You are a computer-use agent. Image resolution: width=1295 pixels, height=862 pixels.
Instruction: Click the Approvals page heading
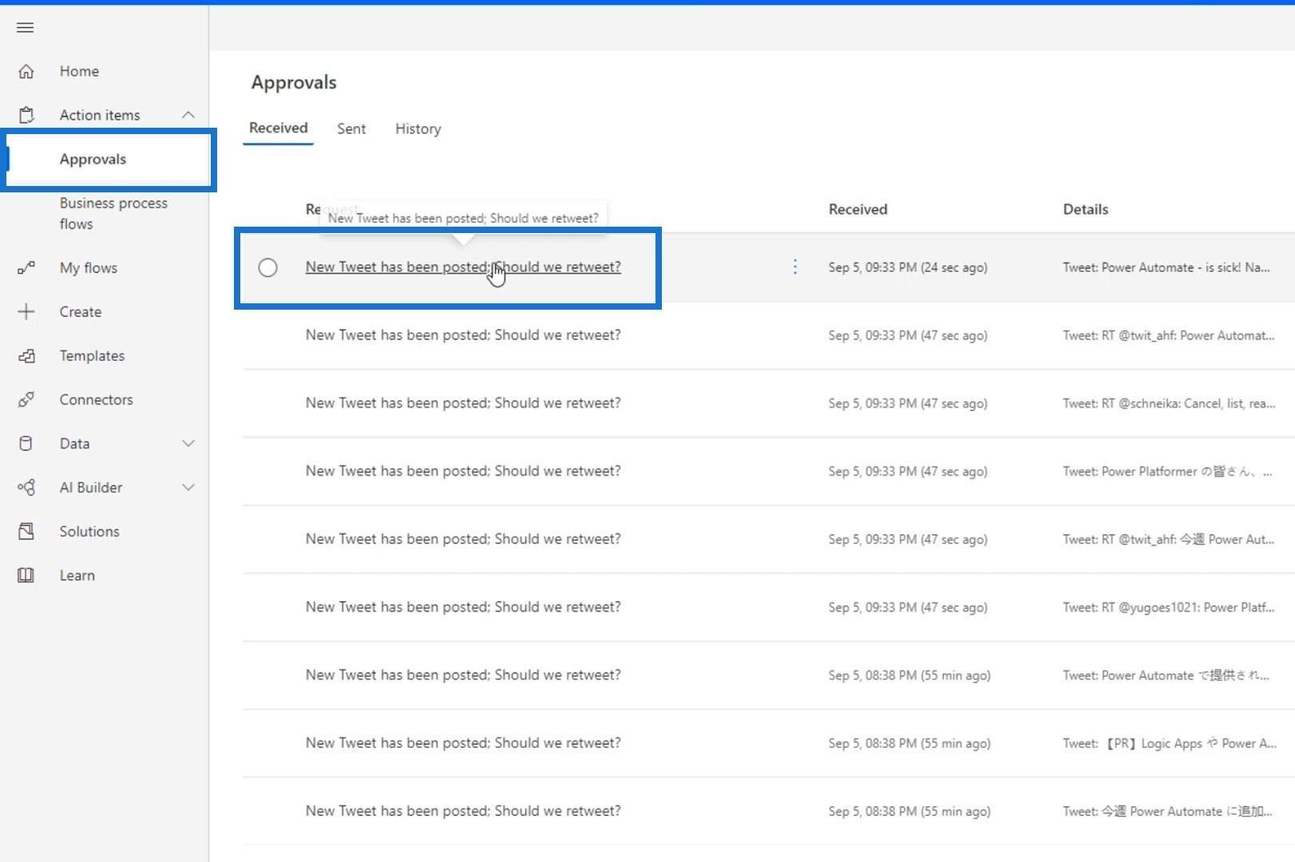(x=294, y=82)
